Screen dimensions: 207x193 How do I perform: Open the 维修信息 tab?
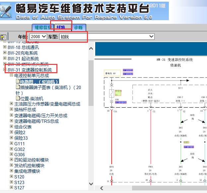43,27
